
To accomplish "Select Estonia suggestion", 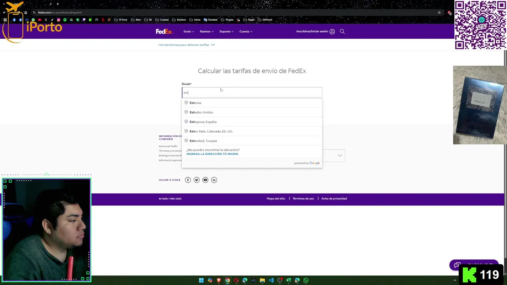I will 252,103.
